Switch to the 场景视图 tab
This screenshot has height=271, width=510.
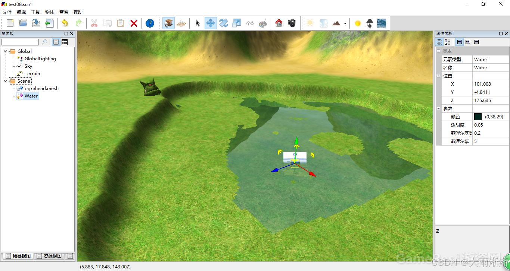click(x=18, y=256)
